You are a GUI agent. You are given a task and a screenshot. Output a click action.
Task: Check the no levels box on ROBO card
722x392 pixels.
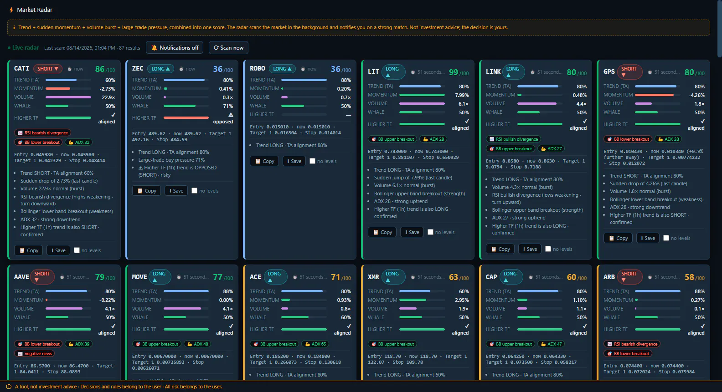pyautogui.click(x=312, y=161)
